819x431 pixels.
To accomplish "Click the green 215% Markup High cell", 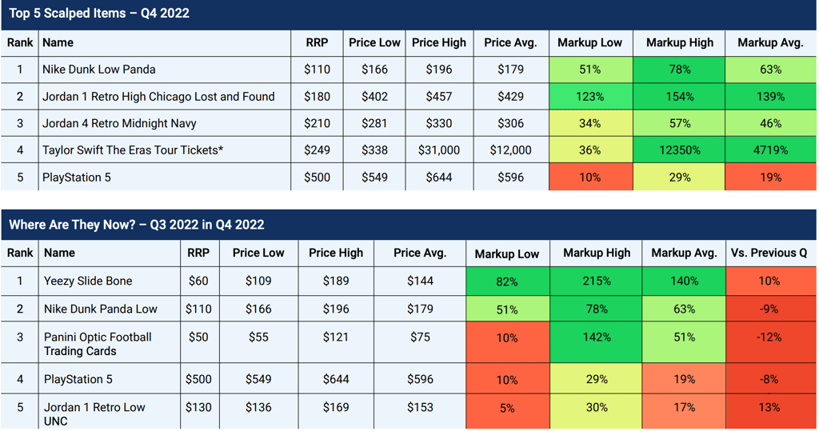I will (596, 281).
